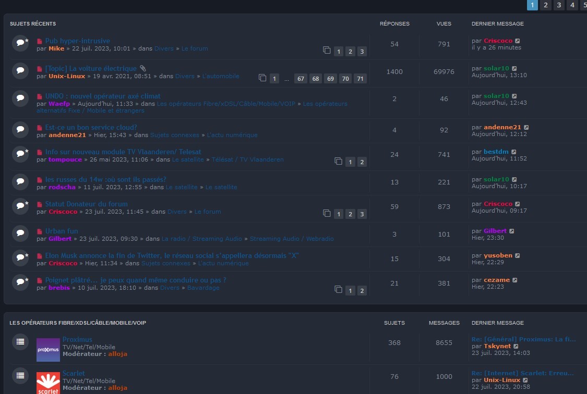Open Elon Musk annonce la fin de Twitter topic
Viewport: 587px width, 394px height.
[x=172, y=256]
